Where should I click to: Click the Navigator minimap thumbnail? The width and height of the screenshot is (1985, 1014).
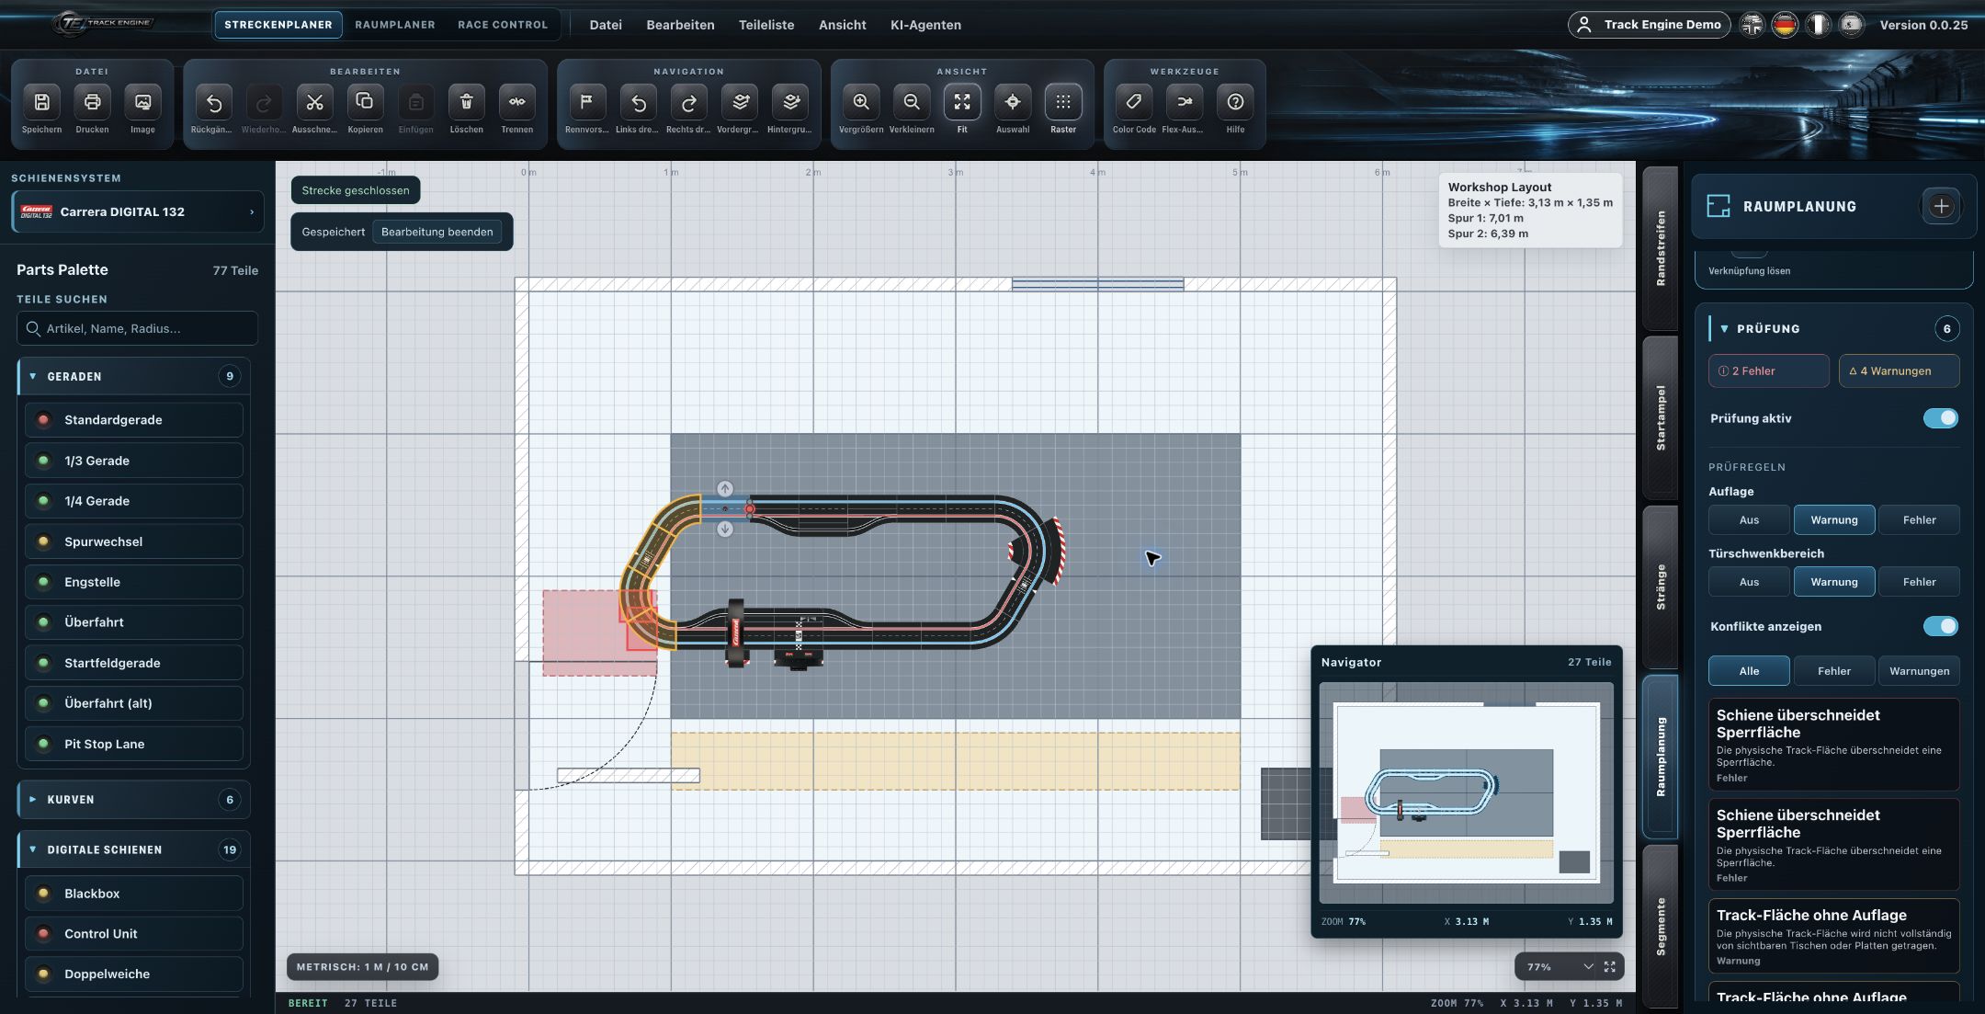click(1466, 792)
